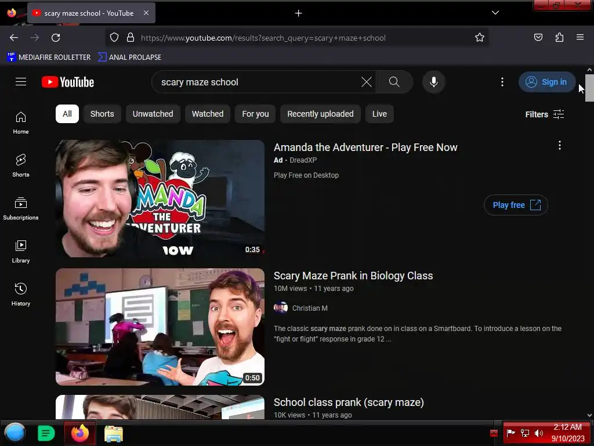Open a new tab with plus
The image size is (594, 446).
click(x=299, y=13)
